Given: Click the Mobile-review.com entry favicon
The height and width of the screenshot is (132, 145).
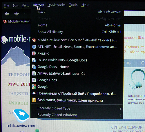Looking at the screenshot, I should point(34,40).
